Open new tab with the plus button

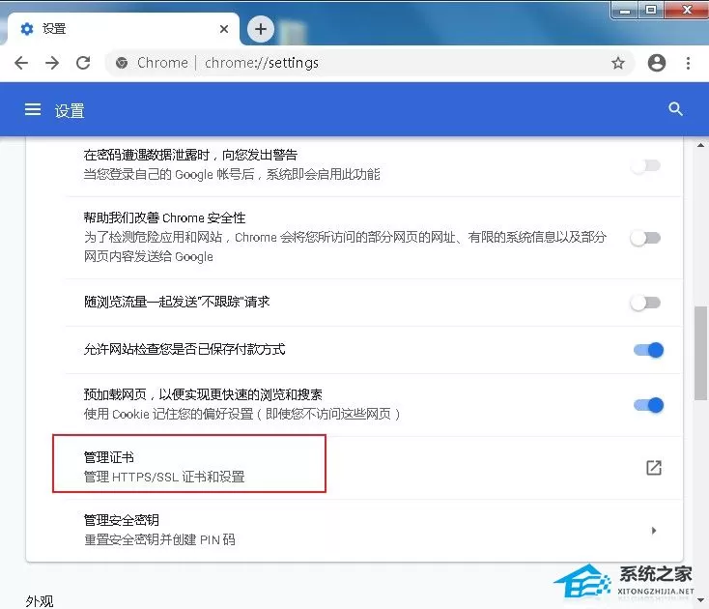pos(261,29)
